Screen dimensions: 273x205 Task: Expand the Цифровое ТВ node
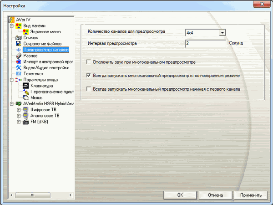19,110
